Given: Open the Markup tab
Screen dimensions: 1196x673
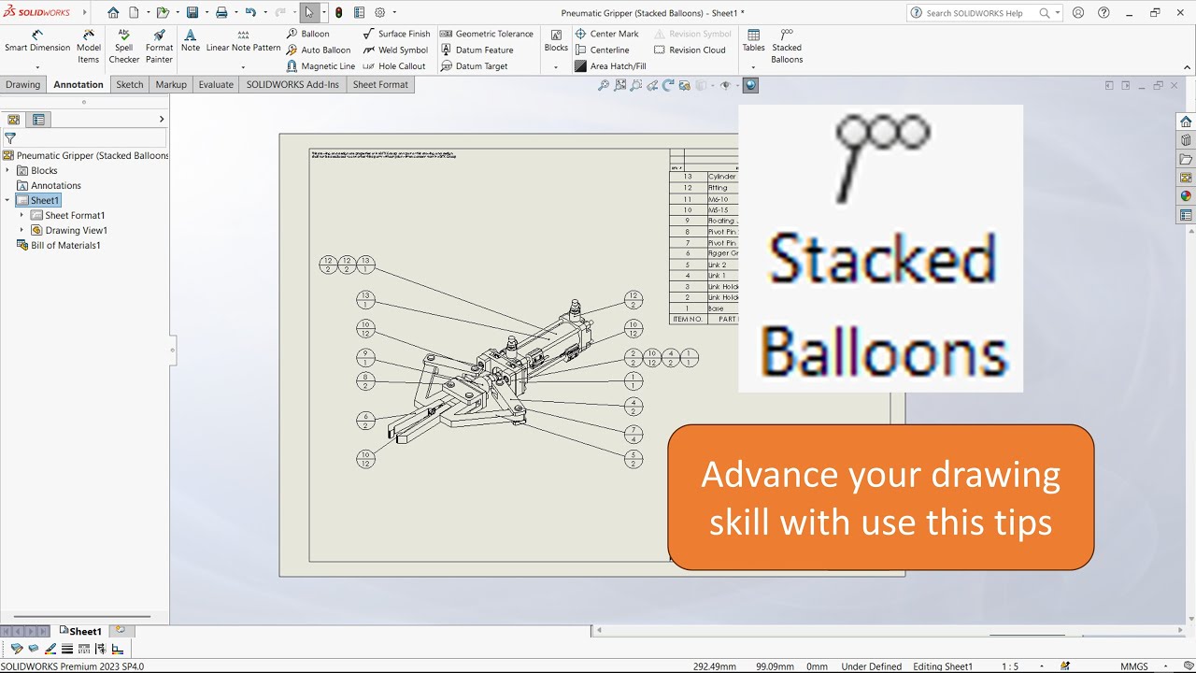Looking at the screenshot, I should pyautogui.click(x=171, y=84).
